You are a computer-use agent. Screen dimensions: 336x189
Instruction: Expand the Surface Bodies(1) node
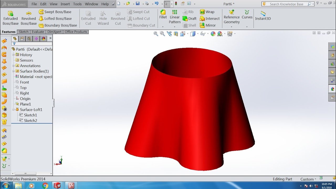pyautogui.click(x=13, y=71)
